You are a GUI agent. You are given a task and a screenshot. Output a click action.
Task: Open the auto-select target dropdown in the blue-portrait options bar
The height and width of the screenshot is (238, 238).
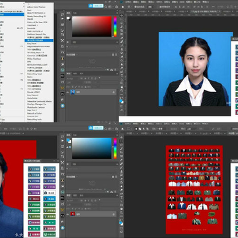coord(151,7)
